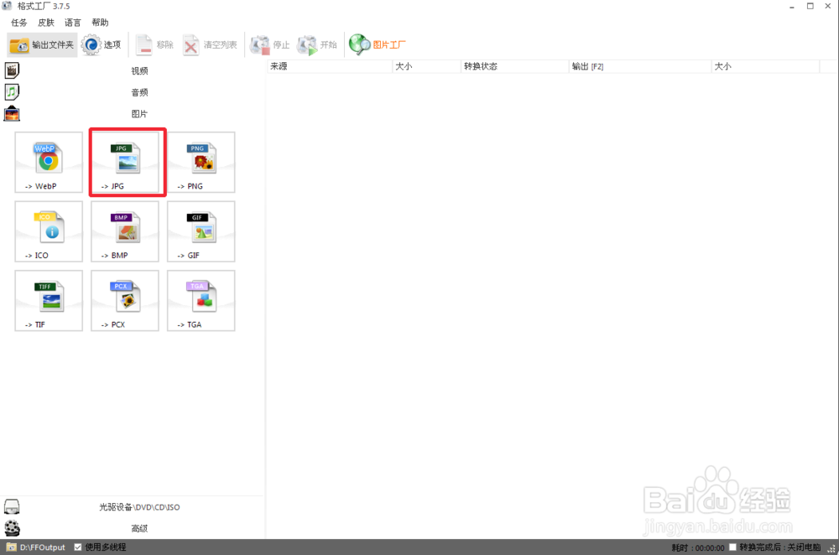Expand the Advanced (高级) category
Image resolution: width=839 pixels, height=555 pixels.
[139, 528]
